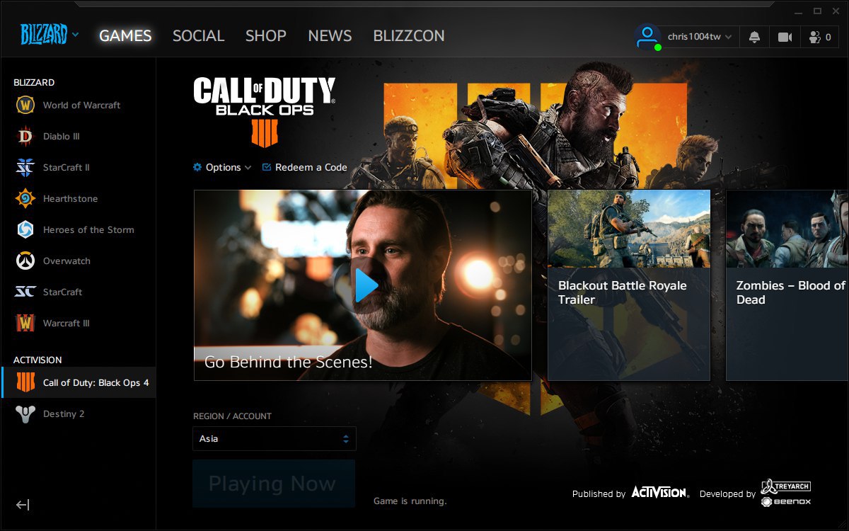849x531 pixels.
Task: Select the Diablo III icon
Action: [x=25, y=136]
